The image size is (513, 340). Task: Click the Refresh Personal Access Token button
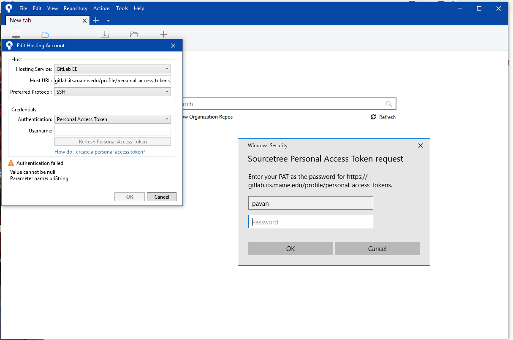pyautogui.click(x=113, y=142)
